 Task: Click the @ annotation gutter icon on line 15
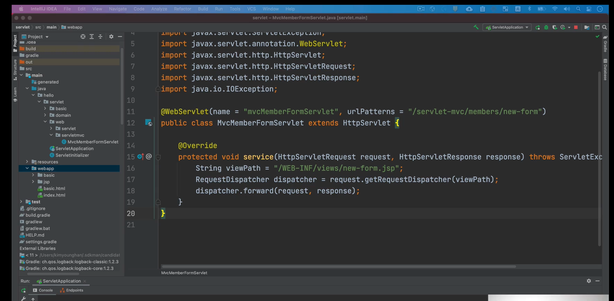pyautogui.click(x=149, y=156)
